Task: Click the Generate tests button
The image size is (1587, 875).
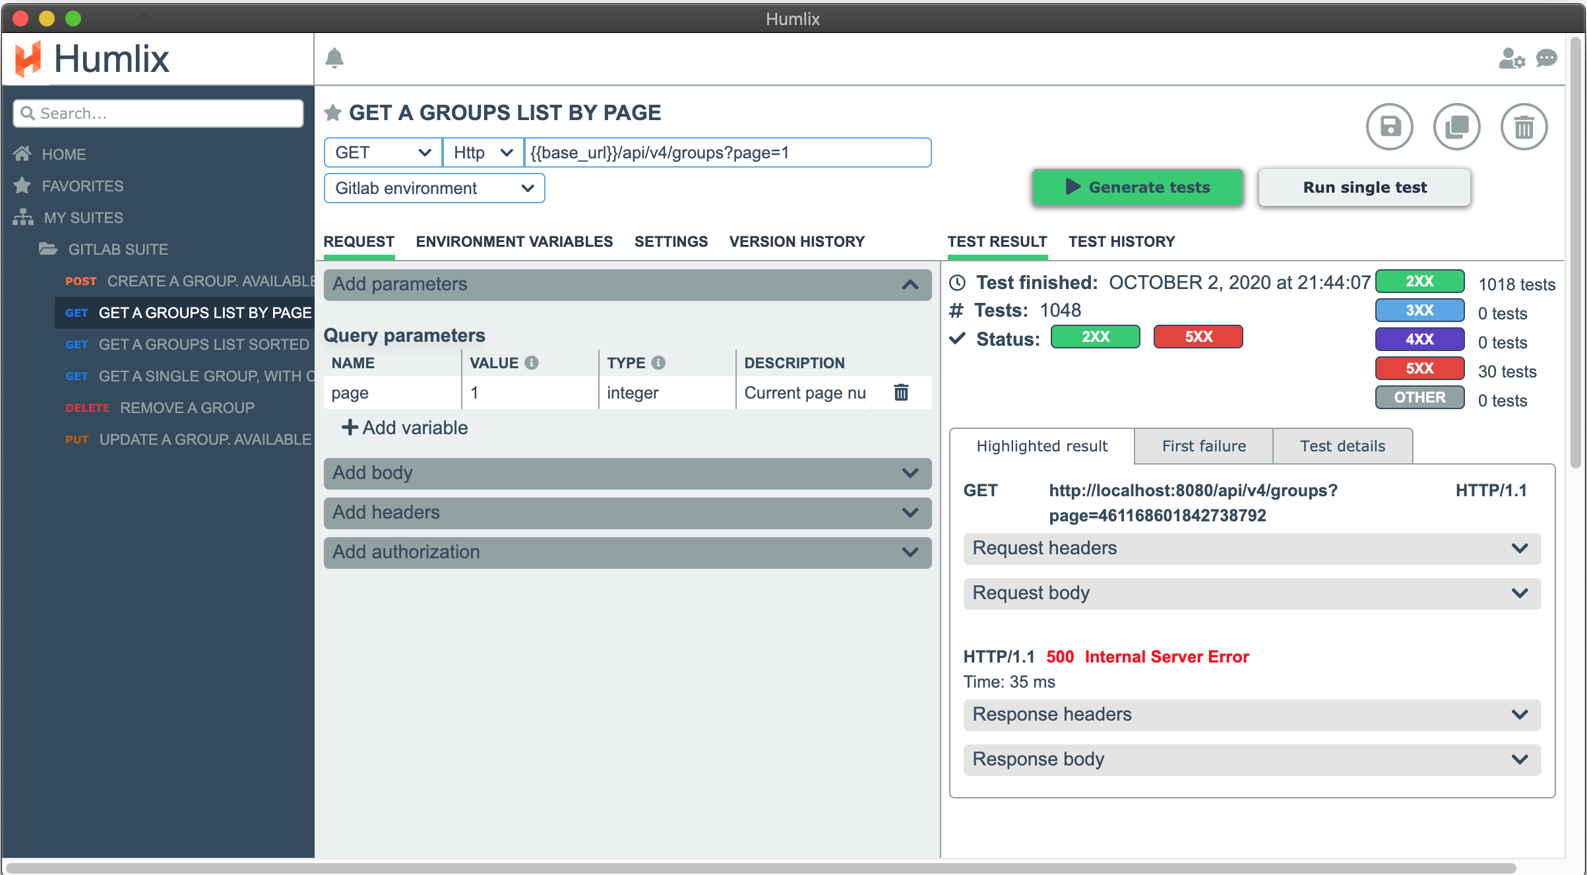Action: click(x=1138, y=187)
